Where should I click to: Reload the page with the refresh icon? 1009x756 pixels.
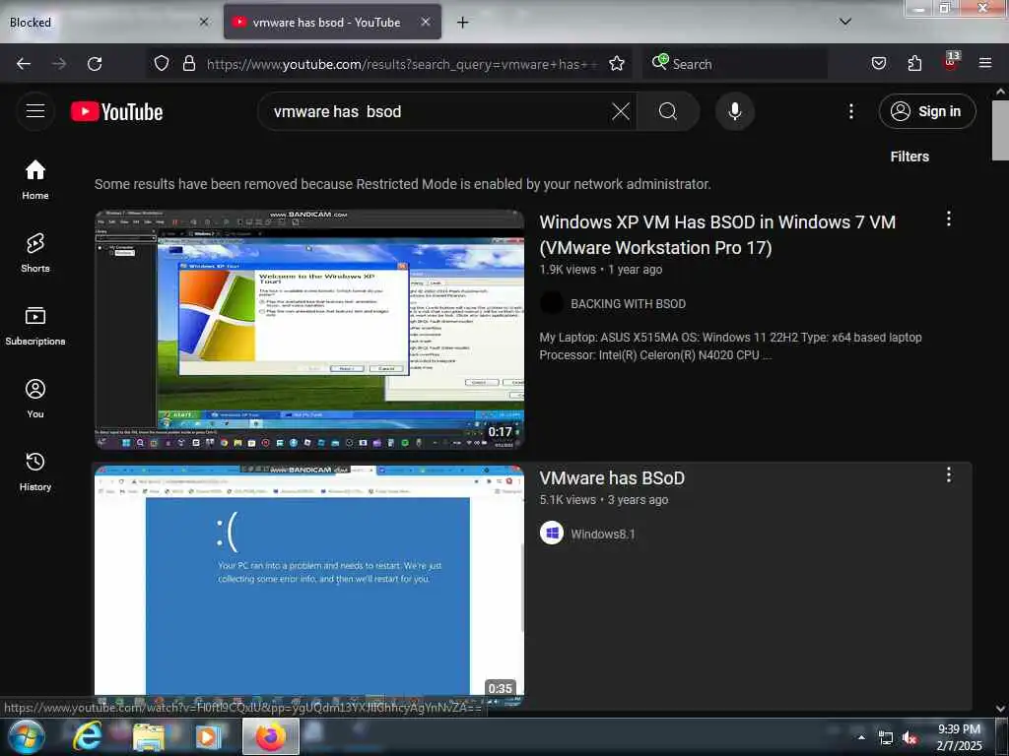click(95, 64)
